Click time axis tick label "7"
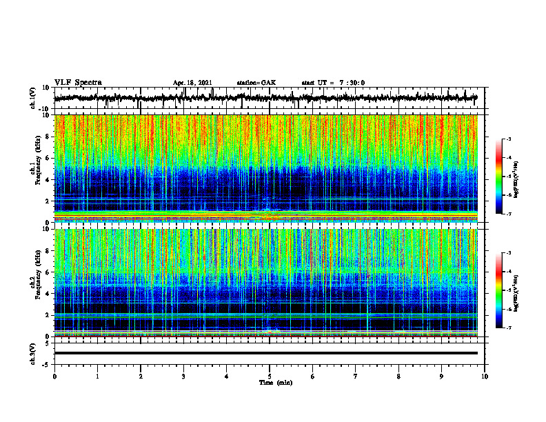 pyautogui.click(x=356, y=376)
